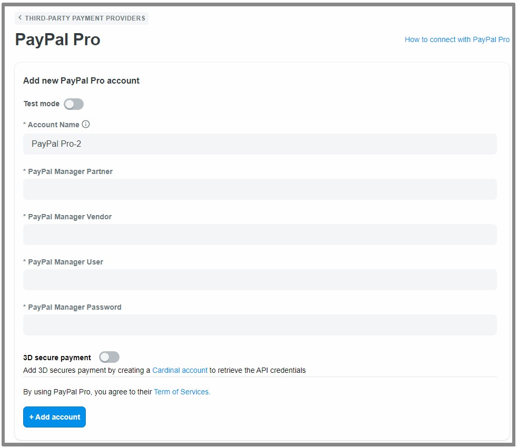The height and width of the screenshot is (448, 518).
Task: Follow the Cardinal account link
Action: tap(180, 370)
